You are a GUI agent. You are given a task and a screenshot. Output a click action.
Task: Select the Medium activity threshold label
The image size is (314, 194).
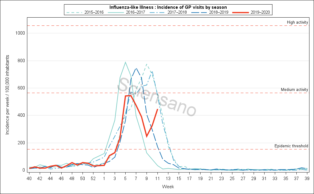pyautogui.click(x=295, y=90)
